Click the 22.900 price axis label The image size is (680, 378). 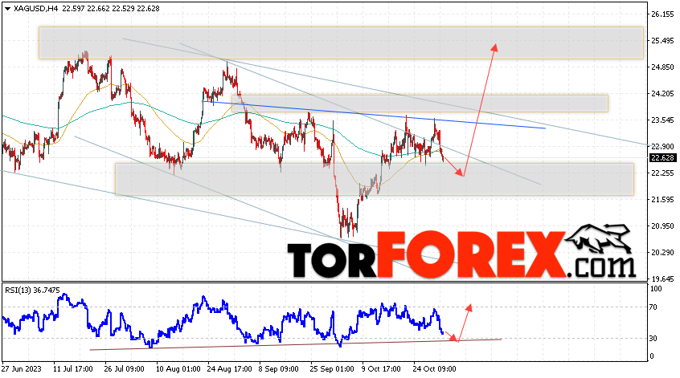click(x=662, y=146)
